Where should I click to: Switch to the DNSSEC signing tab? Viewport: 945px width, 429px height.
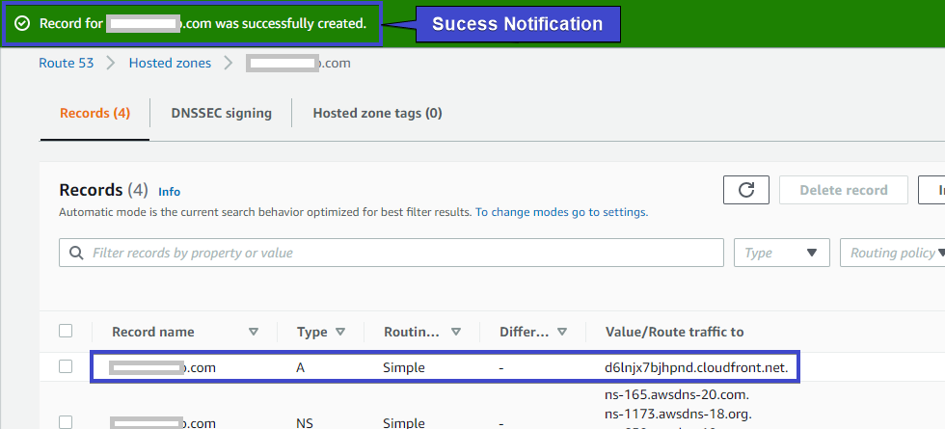click(x=221, y=114)
